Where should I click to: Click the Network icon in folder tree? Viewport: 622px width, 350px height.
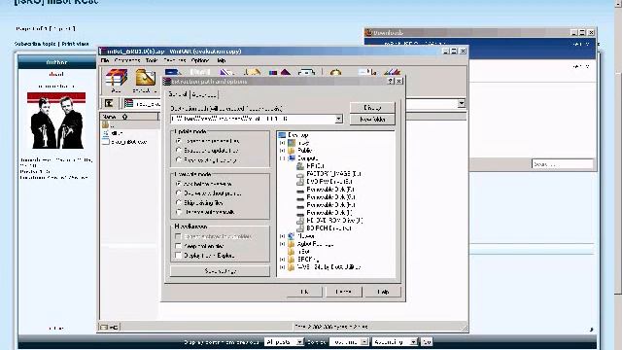[292, 236]
